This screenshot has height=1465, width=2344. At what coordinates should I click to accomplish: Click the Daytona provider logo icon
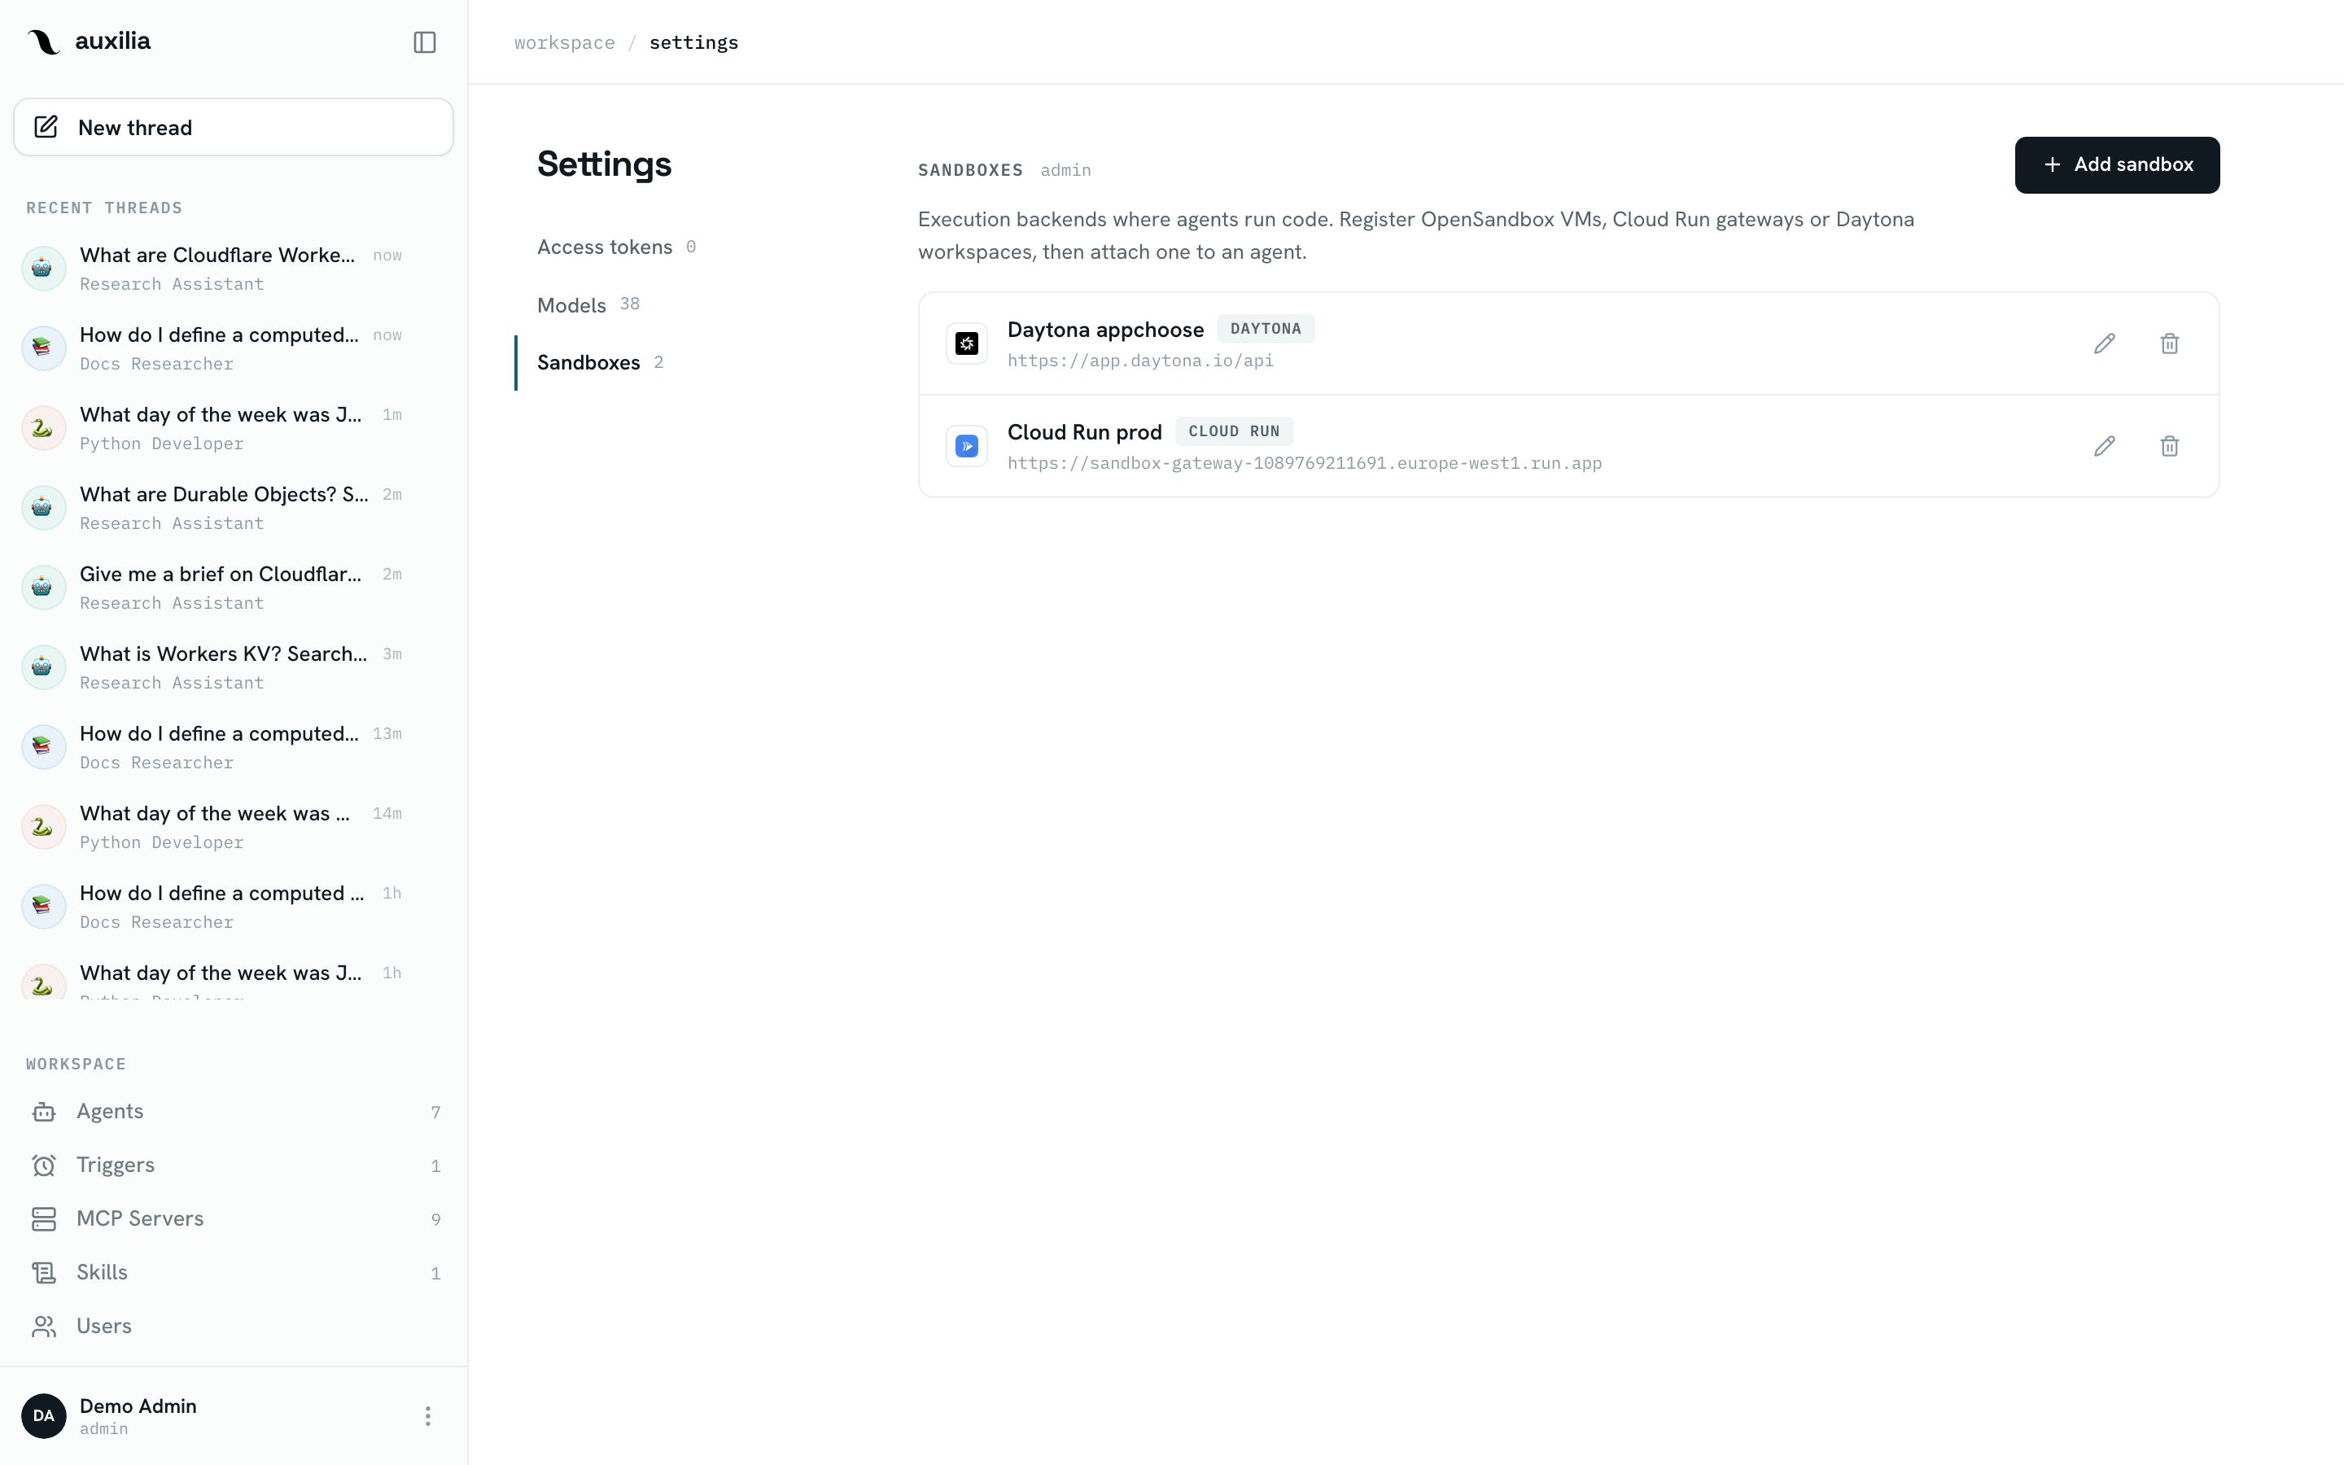967,344
